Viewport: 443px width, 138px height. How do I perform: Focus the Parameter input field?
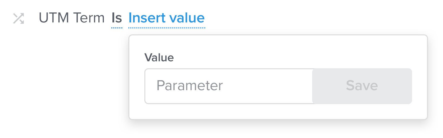click(228, 86)
